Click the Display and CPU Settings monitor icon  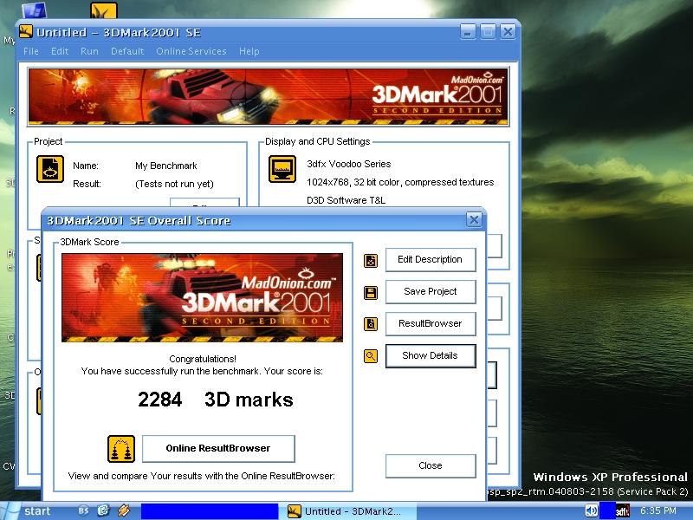pyautogui.click(x=282, y=168)
